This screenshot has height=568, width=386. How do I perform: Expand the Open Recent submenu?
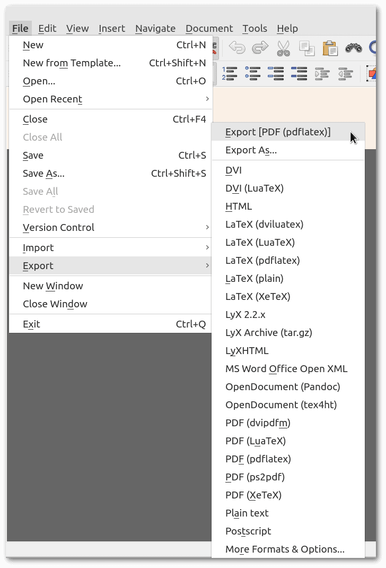(x=52, y=99)
